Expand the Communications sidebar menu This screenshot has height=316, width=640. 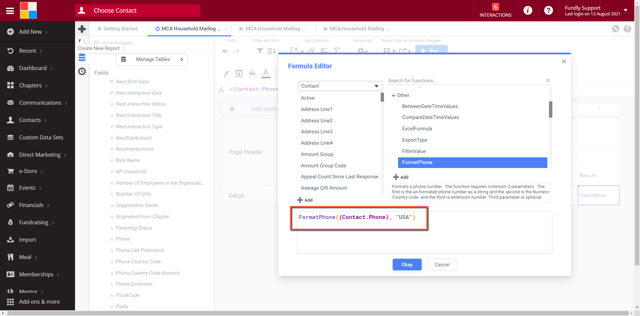point(37,103)
